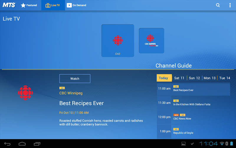Open the 11:00 am Best Recipes Ever listing
Image resolution: width=236 pixels, height=148 pixels.
(194, 89)
